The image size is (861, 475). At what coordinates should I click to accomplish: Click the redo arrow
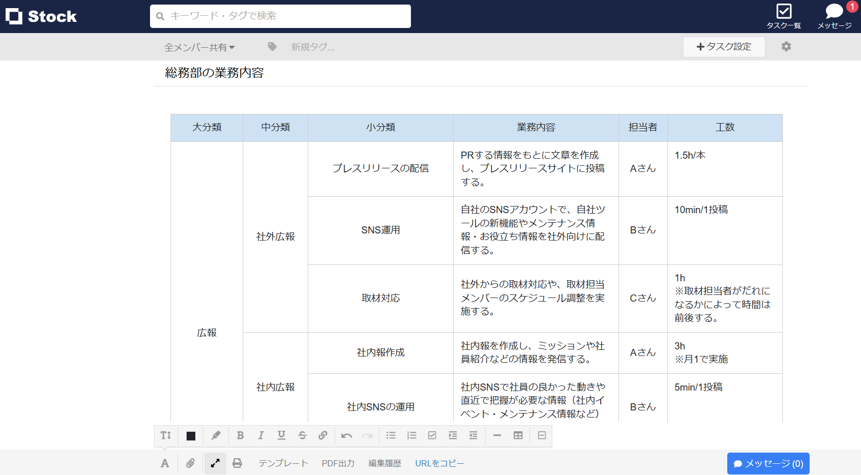tap(367, 436)
